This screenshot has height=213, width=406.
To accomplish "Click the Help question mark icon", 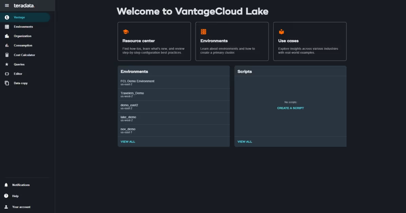I will (x=6, y=196).
